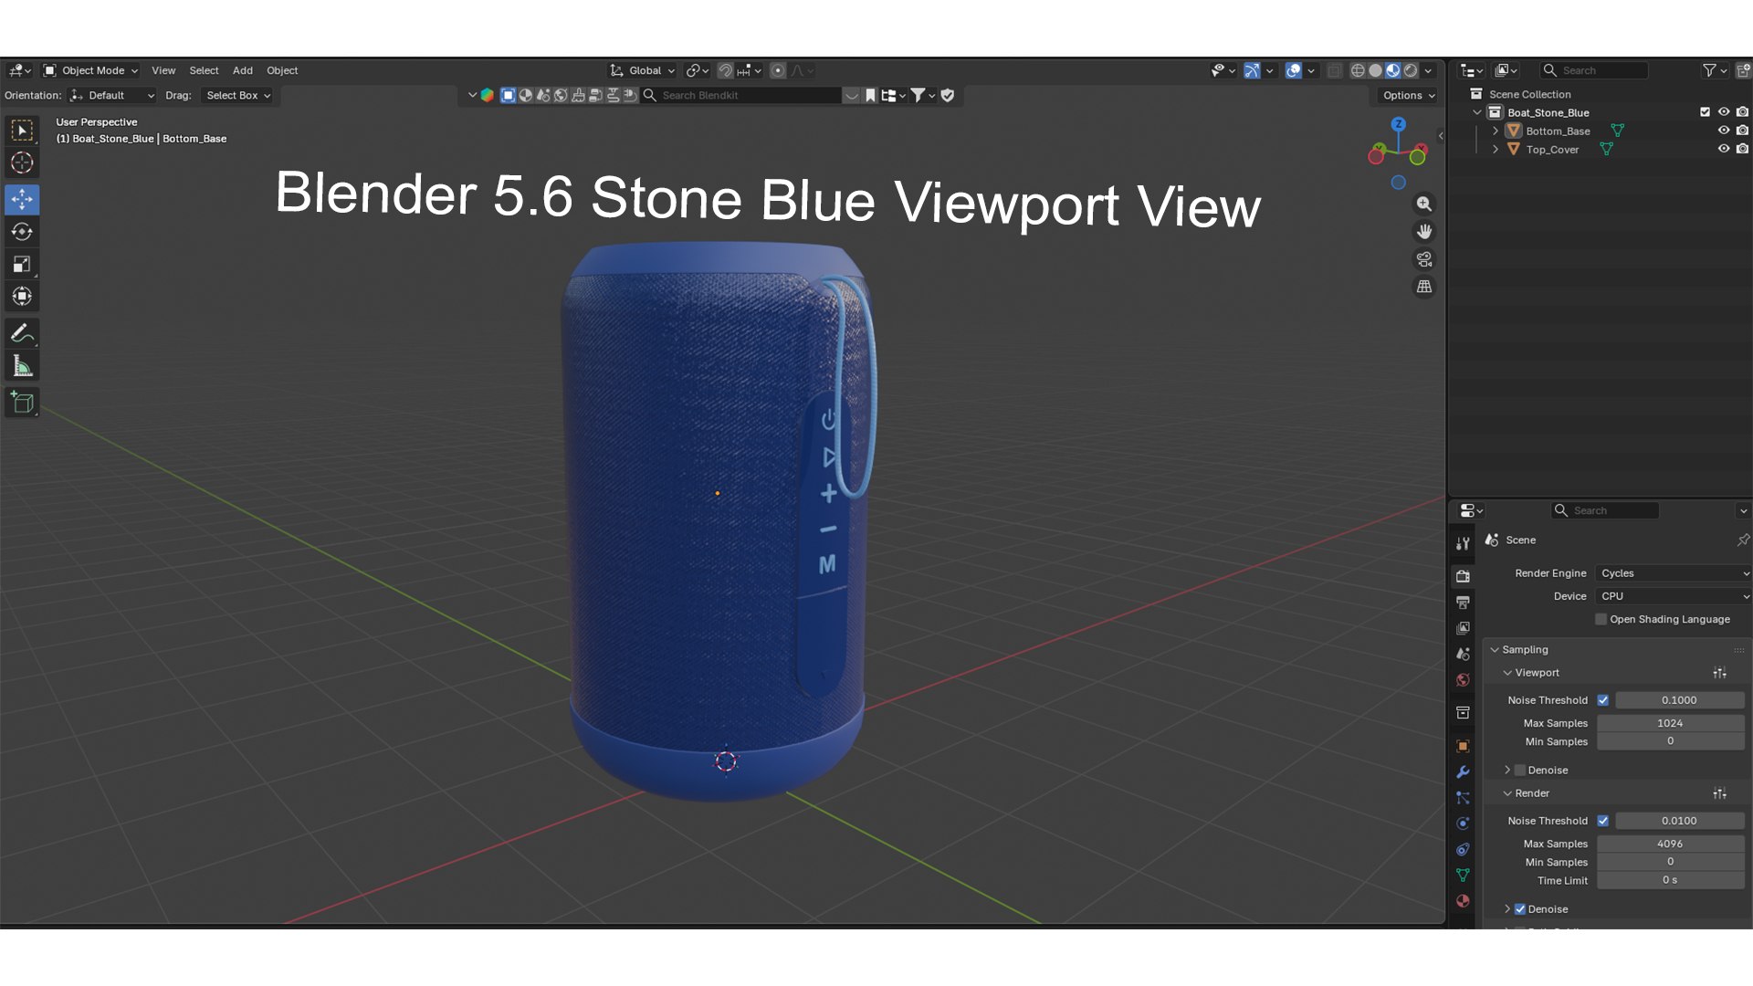Open the View menu
The height and width of the screenshot is (986, 1753).
pyautogui.click(x=163, y=70)
